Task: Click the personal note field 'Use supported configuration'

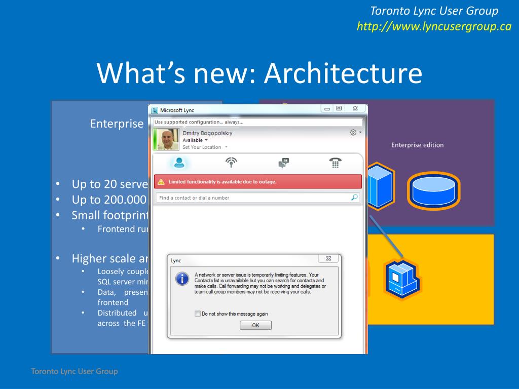Action: point(258,122)
